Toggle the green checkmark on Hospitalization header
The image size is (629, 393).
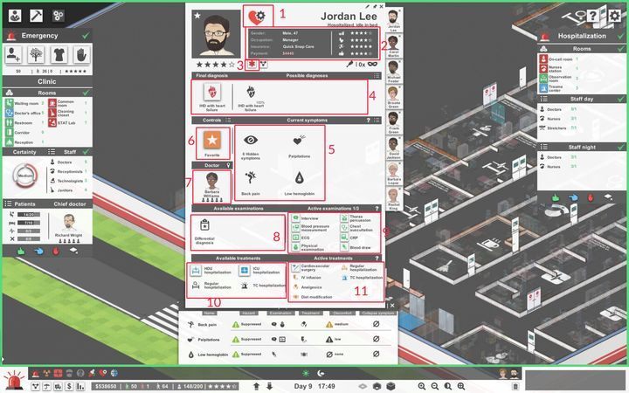pyautogui.click(x=620, y=36)
